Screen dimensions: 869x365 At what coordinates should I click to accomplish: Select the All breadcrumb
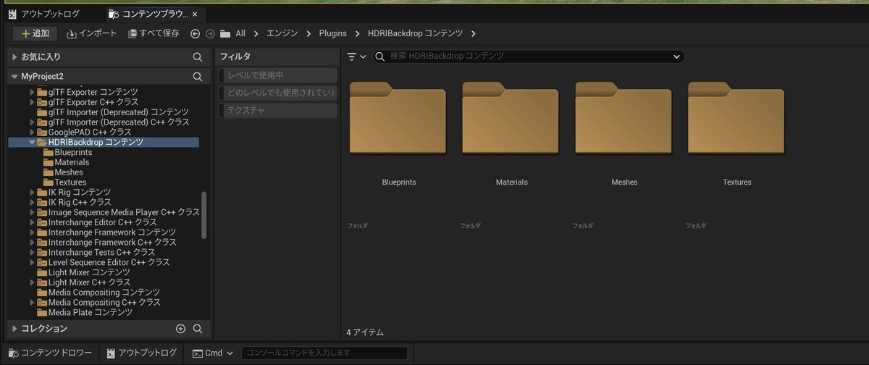(x=240, y=33)
